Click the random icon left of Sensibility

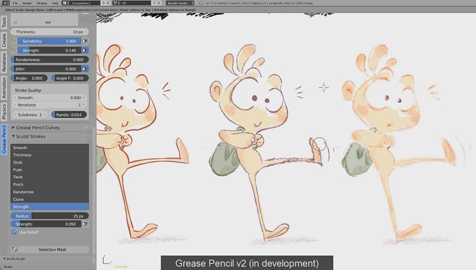tap(13, 41)
